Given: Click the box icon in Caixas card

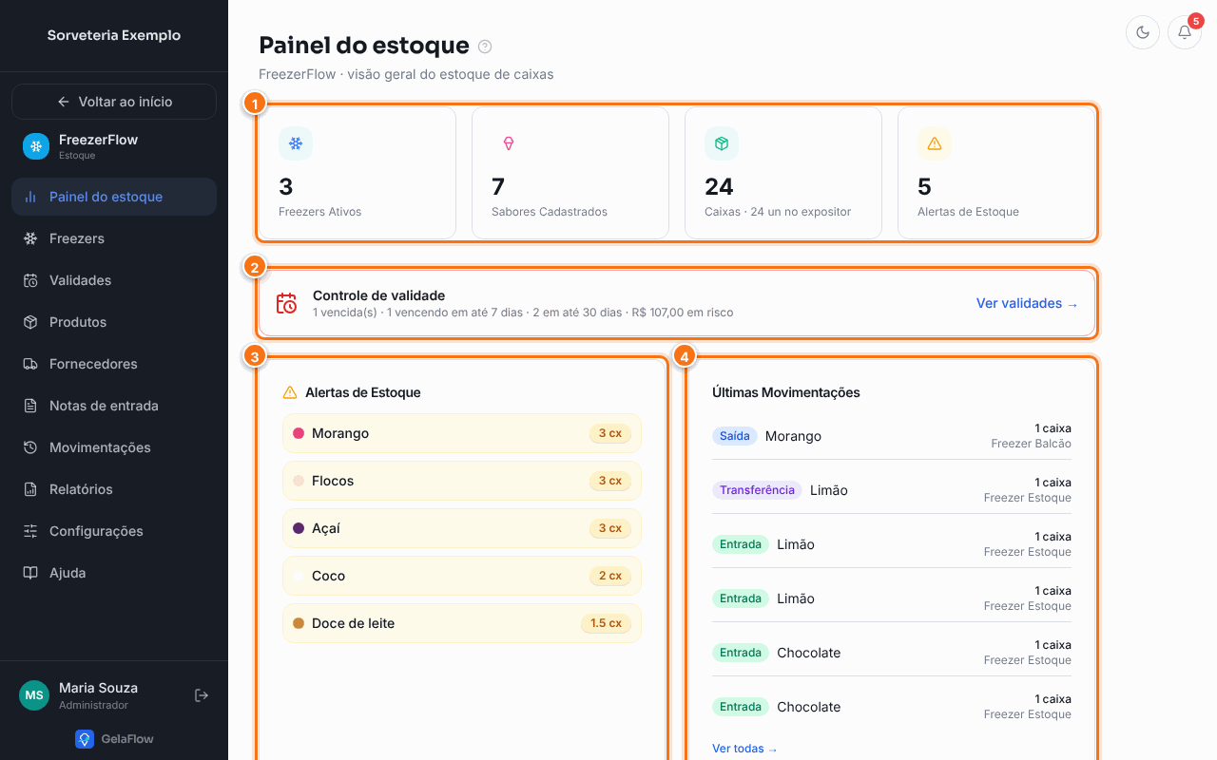Looking at the screenshot, I should [722, 143].
